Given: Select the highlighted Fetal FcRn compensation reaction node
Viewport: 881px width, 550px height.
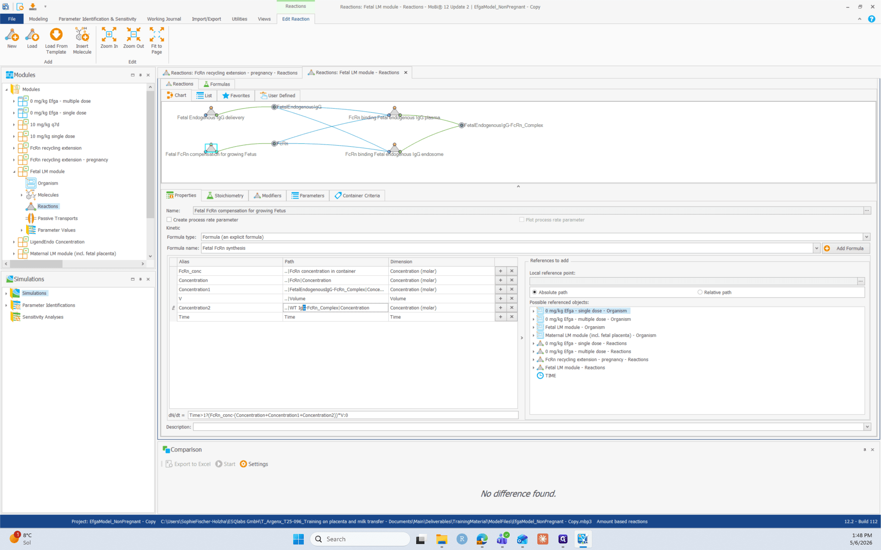Looking at the screenshot, I should (x=211, y=148).
